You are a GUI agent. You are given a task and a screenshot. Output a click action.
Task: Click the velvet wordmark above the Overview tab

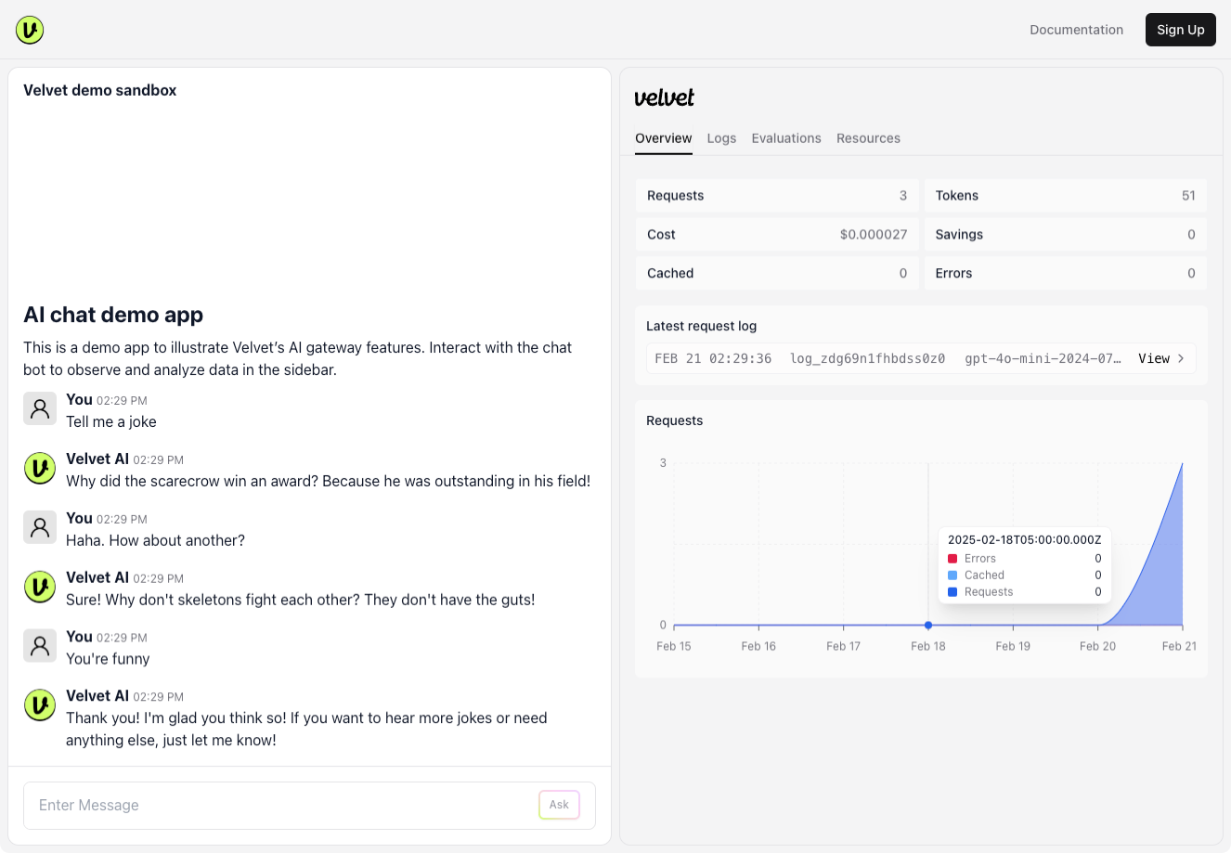point(665,97)
